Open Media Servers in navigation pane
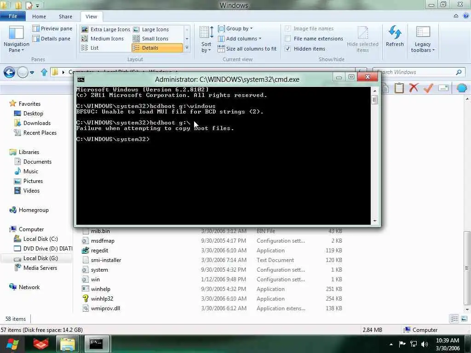 [x=40, y=268]
